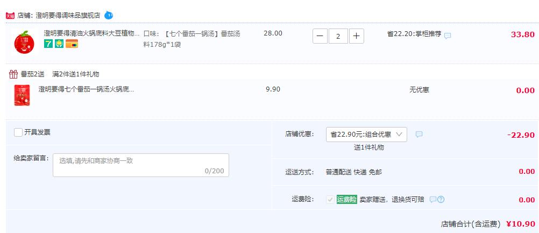The width and height of the screenshot is (539, 233).
Task: Click the gift box icon beside 番茄2送
Action: coord(13,74)
